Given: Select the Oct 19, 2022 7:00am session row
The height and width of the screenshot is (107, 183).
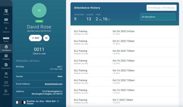Looking at the screenshot, I should [x=125, y=62].
